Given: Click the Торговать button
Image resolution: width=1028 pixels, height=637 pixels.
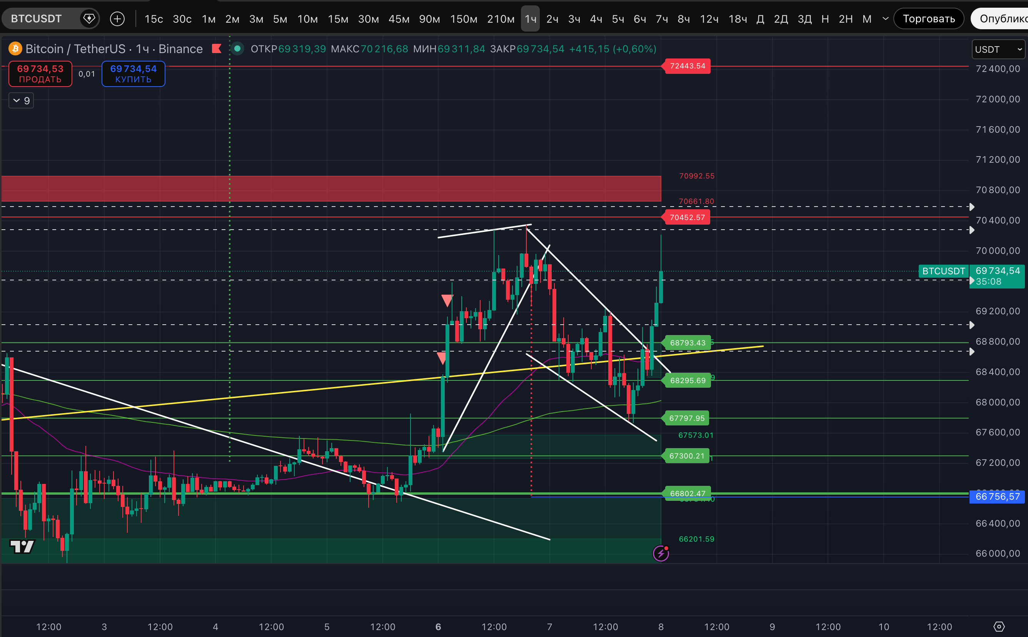Looking at the screenshot, I should pos(929,18).
